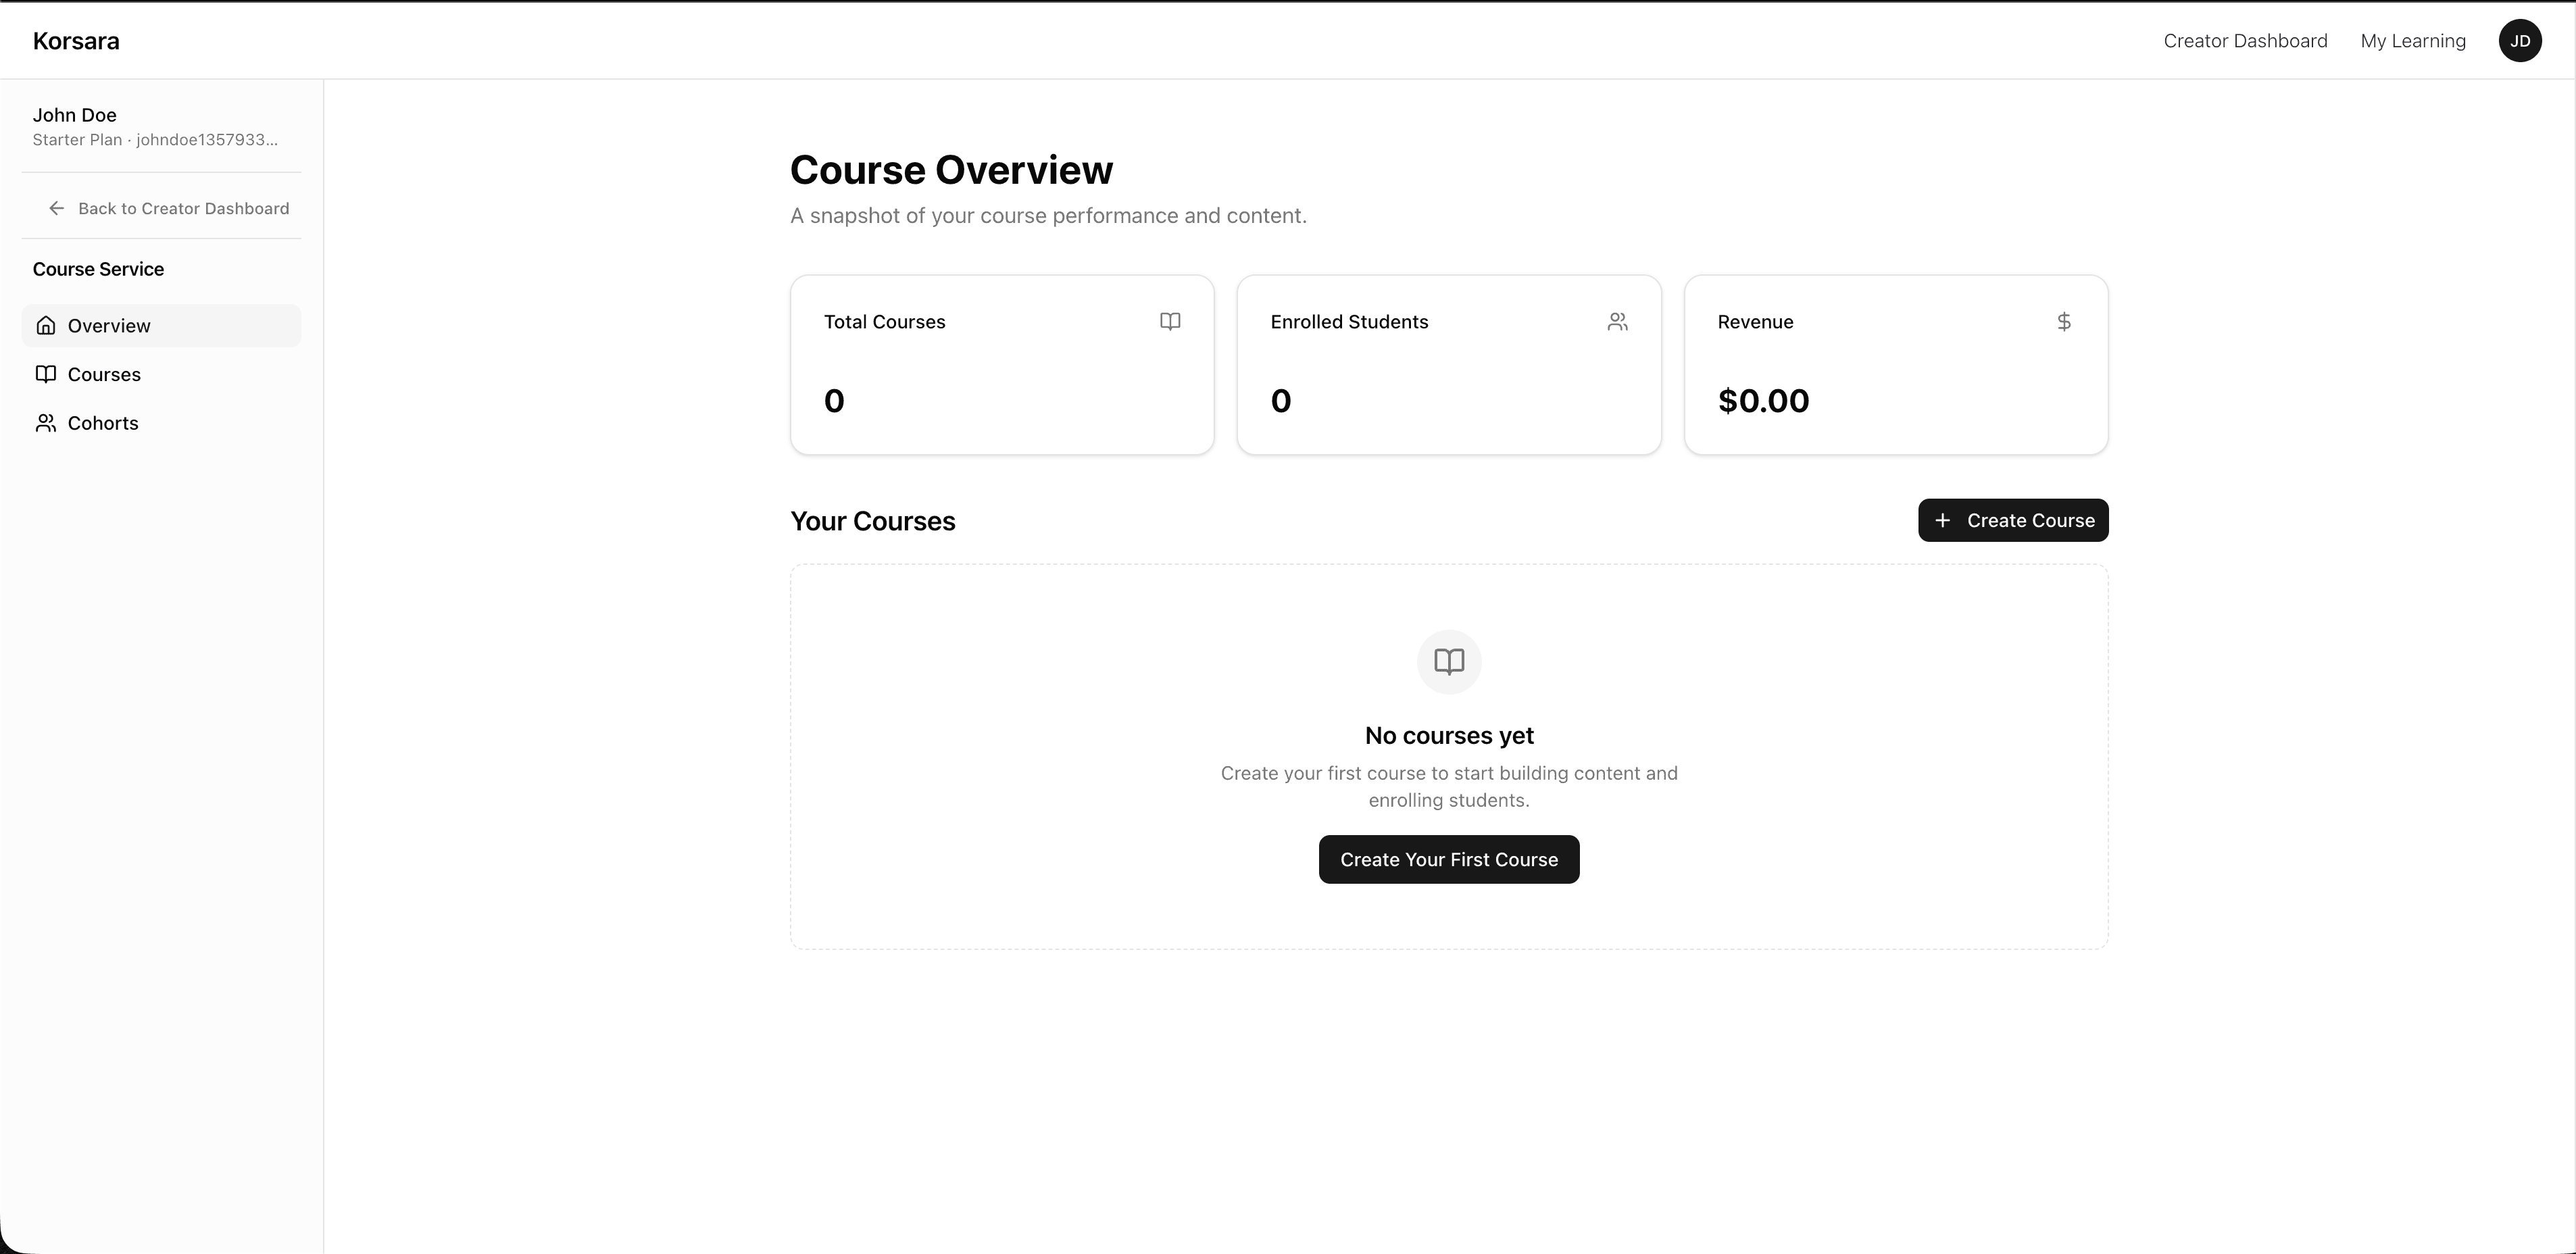Image resolution: width=2576 pixels, height=1254 pixels.
Task: Click the dollar icon on Revenue card
Action: pyautogui.click(x=2063, y=321)
